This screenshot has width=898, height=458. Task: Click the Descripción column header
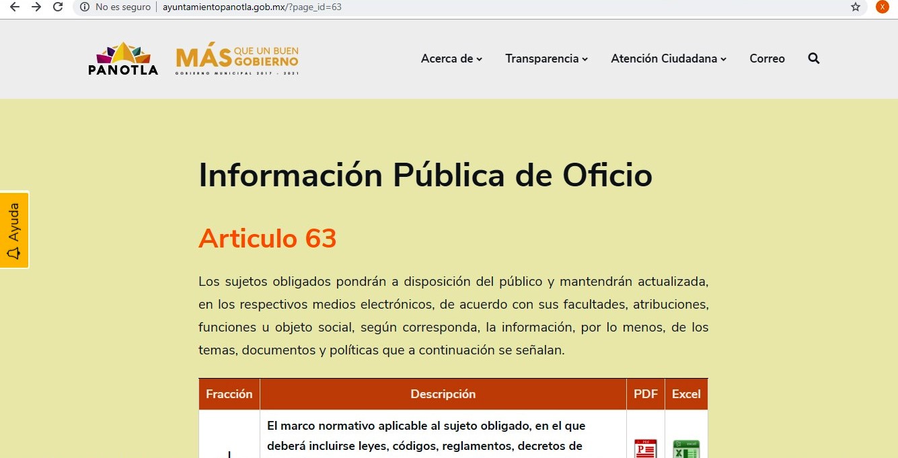tap(443, 394)
